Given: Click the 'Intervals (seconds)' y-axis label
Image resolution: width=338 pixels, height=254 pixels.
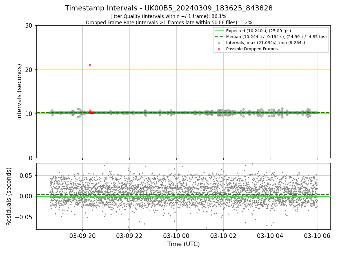Looking at the screenshot, I should [19, 92].
